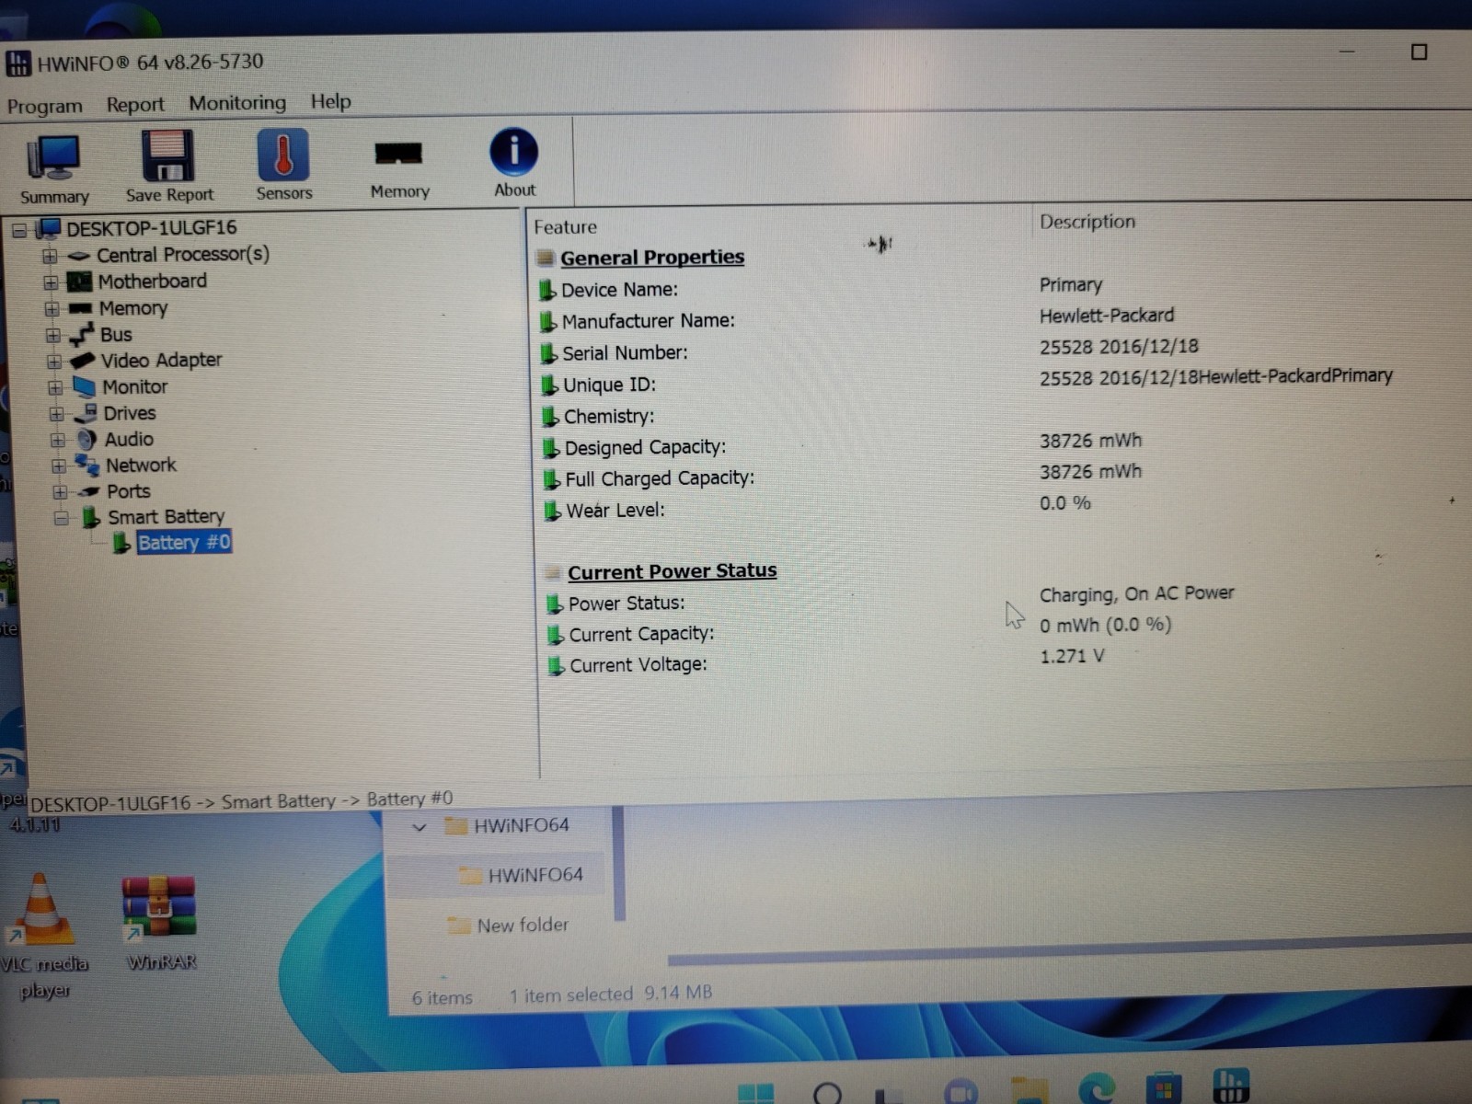Expand the Audio node
Viewport: 1472px width, 1104px height.
[x=57, y=441]
